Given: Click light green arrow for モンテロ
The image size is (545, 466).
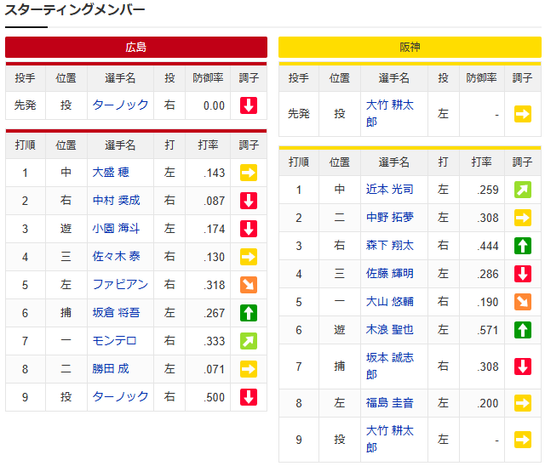Looking at the screenshot, I should (249, 341).
